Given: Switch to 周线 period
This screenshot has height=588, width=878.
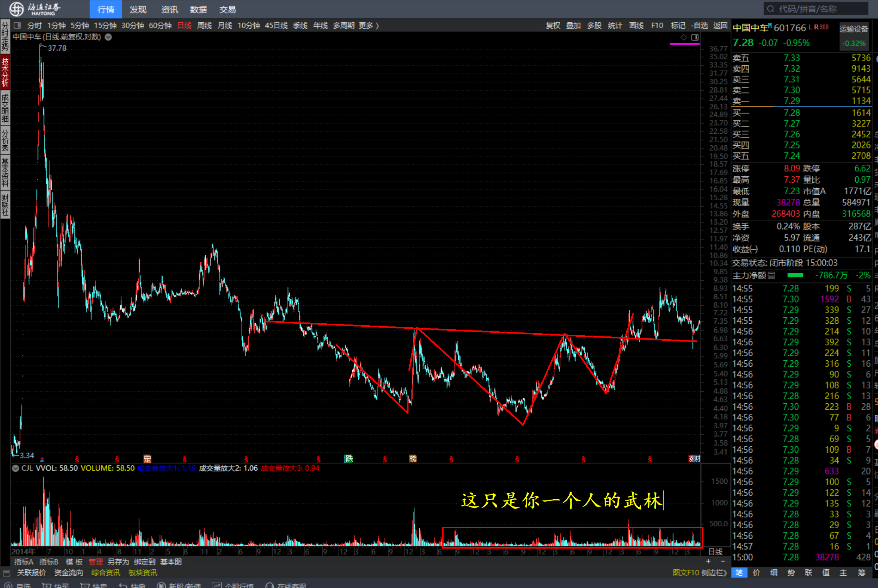Looking at the screenshot, I should pyautogui.click(x=204, y=25).
